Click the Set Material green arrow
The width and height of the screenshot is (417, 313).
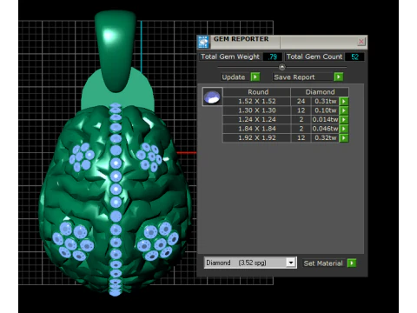tap(352, 263)
